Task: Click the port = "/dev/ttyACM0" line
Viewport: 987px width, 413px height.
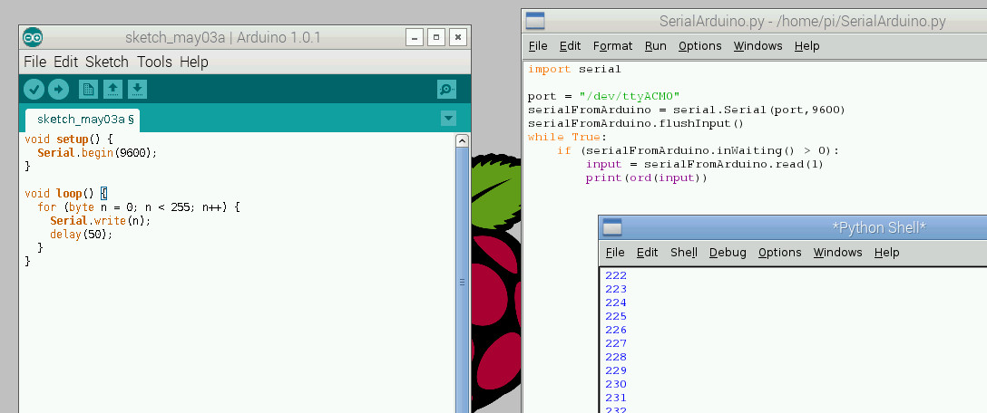Action: [604, 96]
